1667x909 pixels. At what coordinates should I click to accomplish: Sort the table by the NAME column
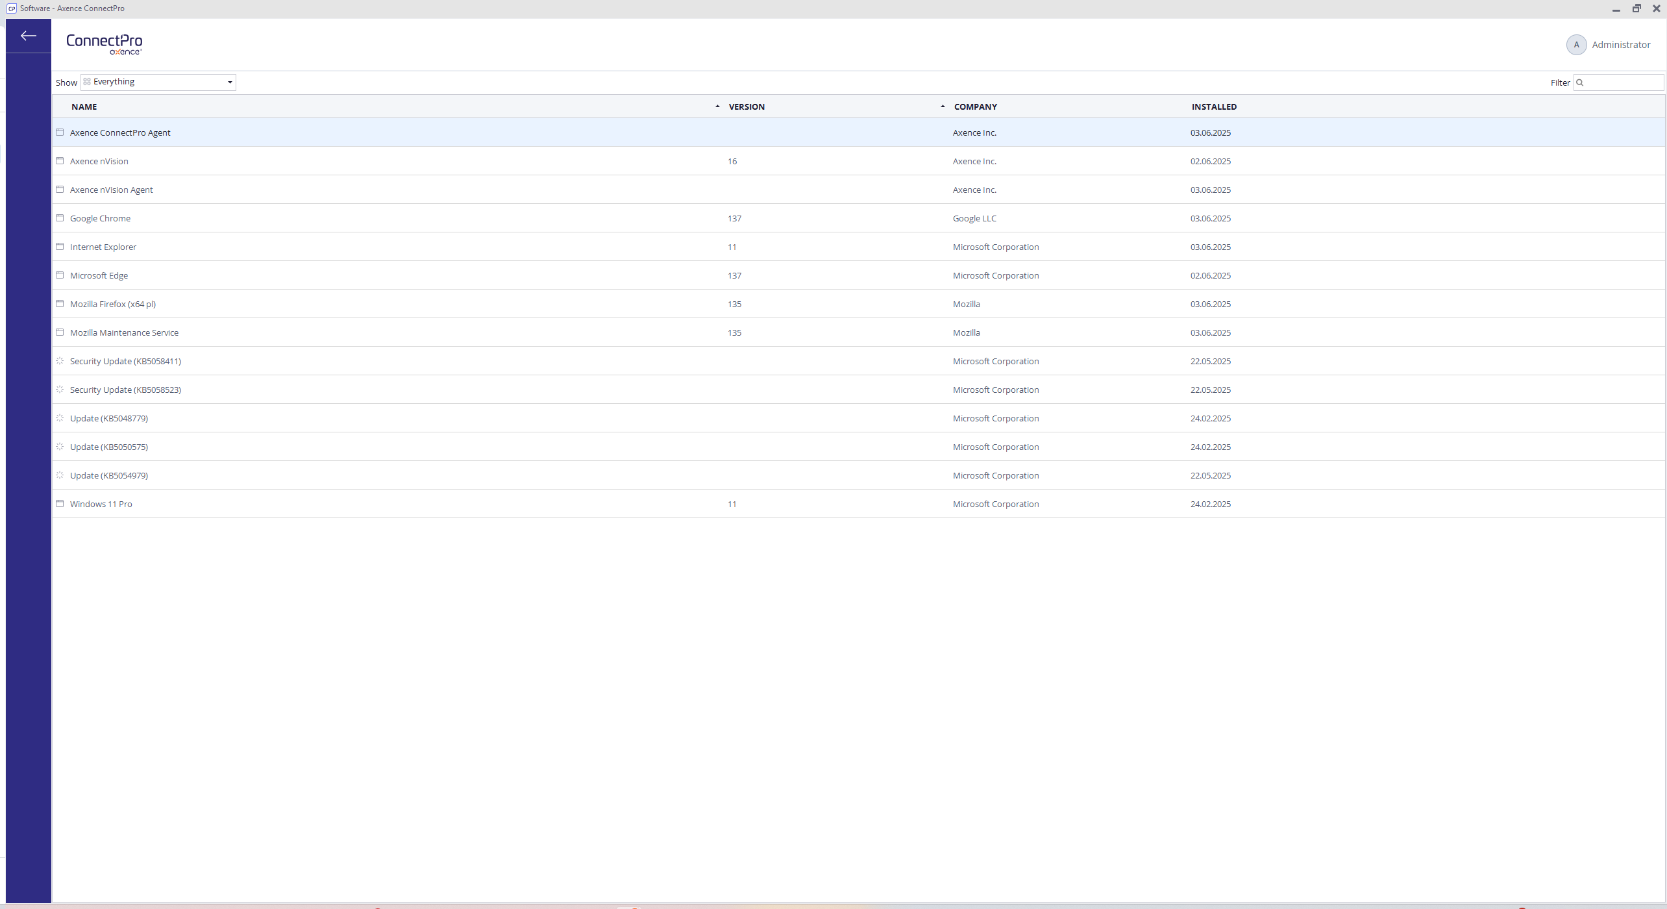click(x=84, y=106)
